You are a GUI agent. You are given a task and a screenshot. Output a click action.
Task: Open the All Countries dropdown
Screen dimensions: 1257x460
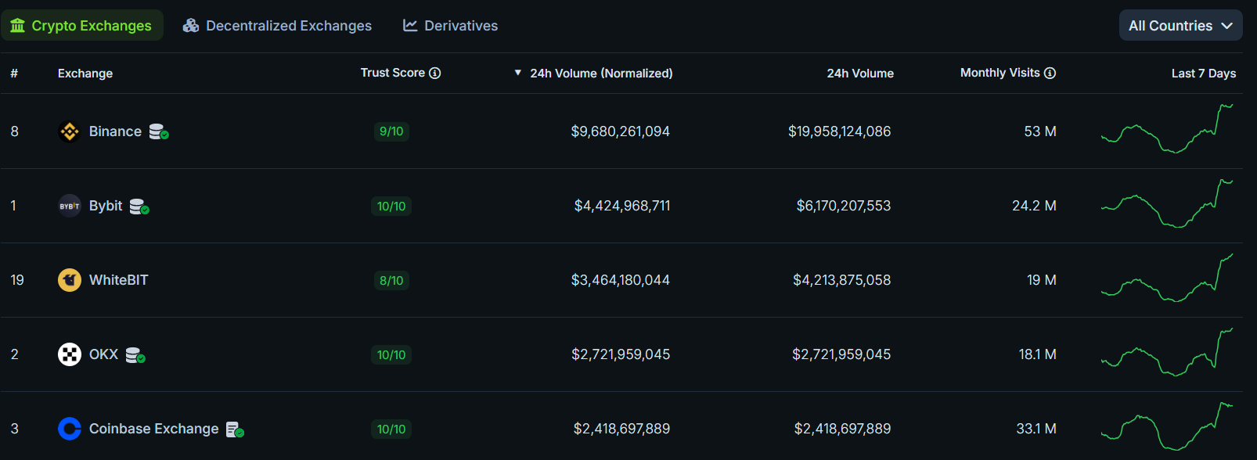click(x=1180, y=26)
